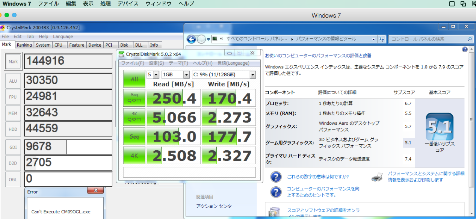Open the 表示 menu in macOS menu bar

click(x=88, y=4)
